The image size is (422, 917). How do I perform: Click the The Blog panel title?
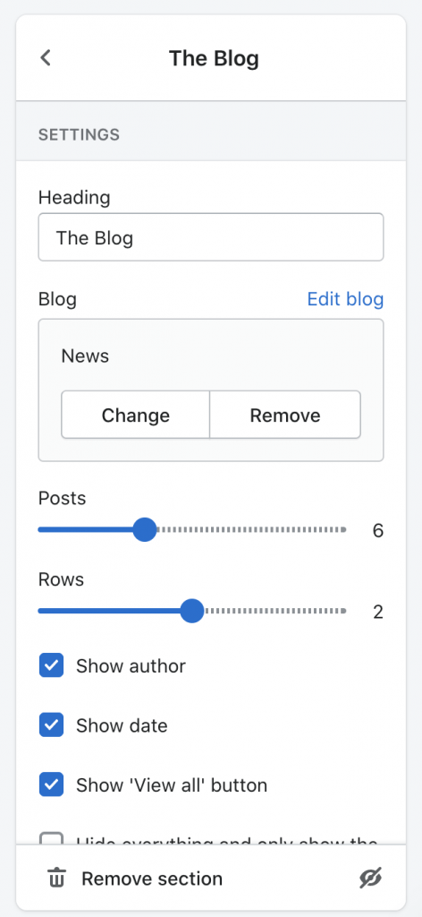[214, 58]
